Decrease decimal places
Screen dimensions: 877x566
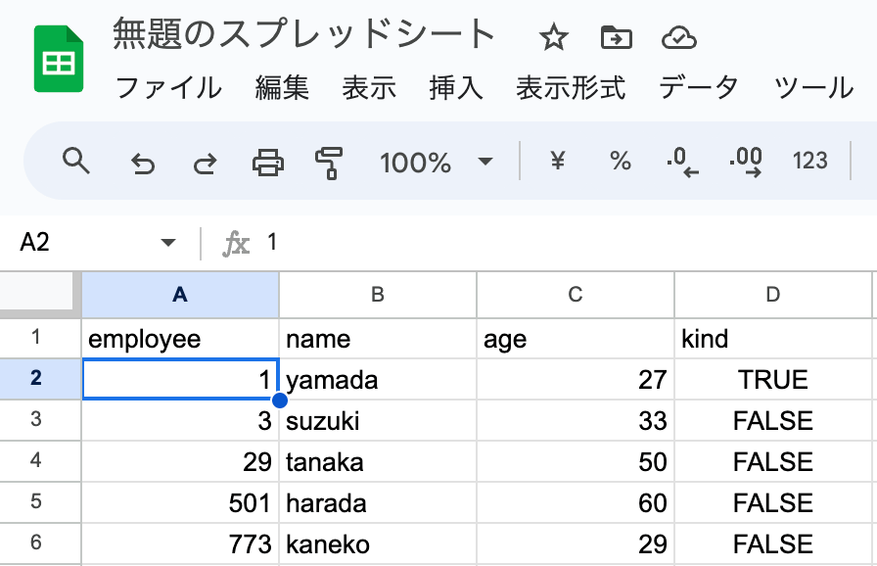tap(682, 163)
